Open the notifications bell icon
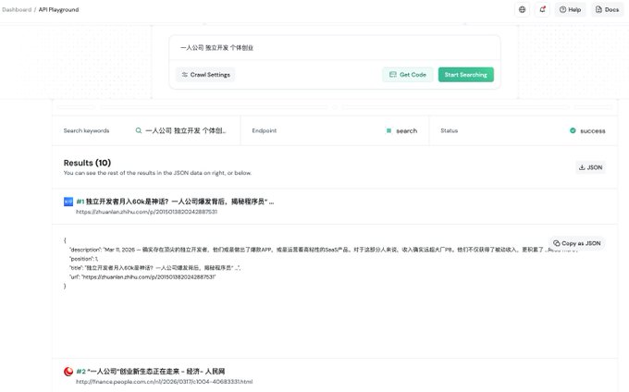The image size is (629, 392). coord(542,9)
